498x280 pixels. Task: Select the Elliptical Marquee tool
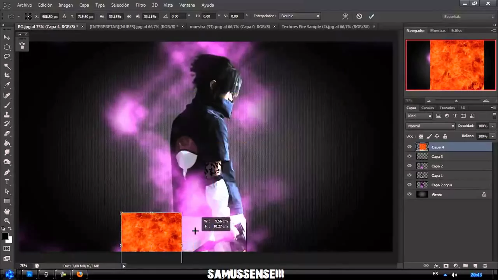pos(7,47)
